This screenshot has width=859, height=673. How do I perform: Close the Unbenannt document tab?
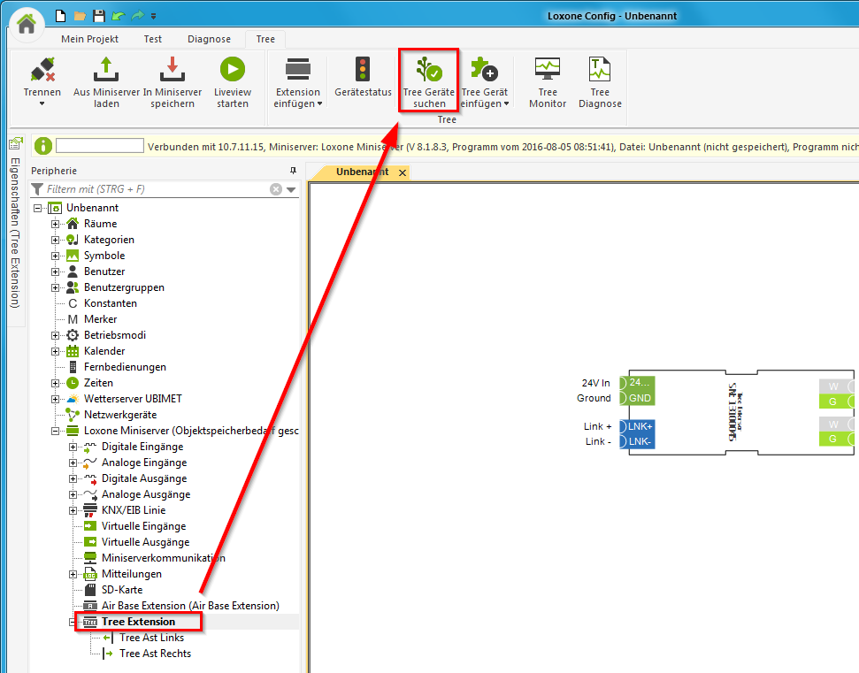tap(403, 172)
